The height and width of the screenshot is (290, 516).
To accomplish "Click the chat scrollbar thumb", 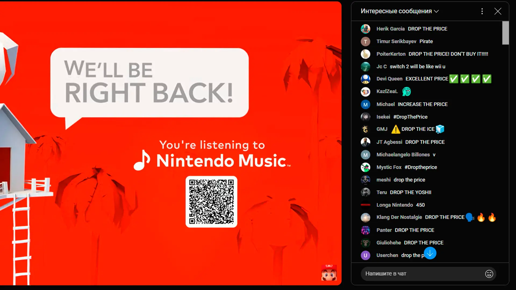I will click(506, 33).
